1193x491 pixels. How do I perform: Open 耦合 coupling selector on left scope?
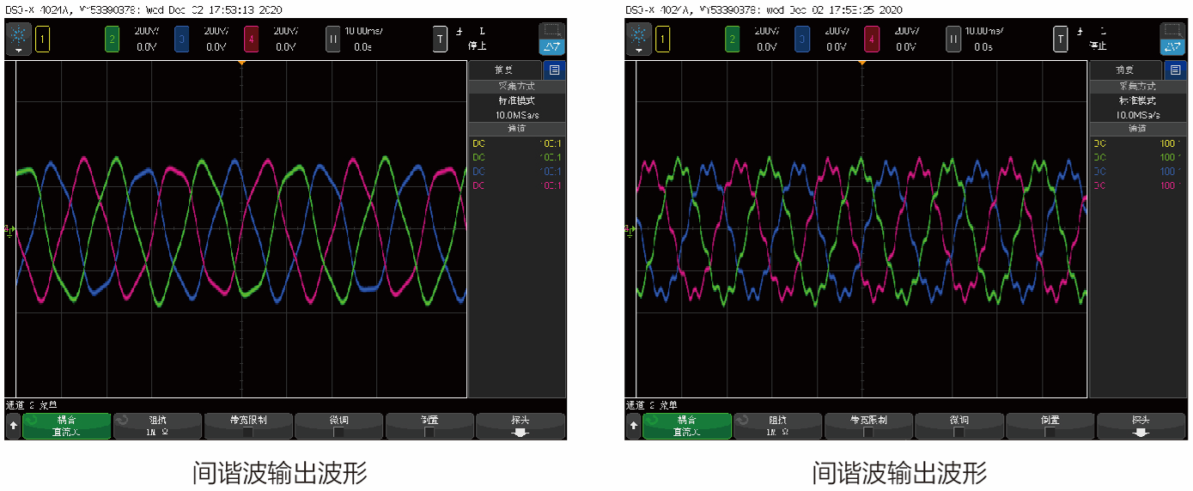point(67,427)
